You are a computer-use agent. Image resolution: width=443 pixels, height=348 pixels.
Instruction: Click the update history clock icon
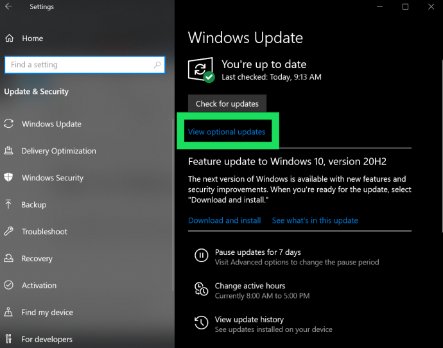click(201, 322)
